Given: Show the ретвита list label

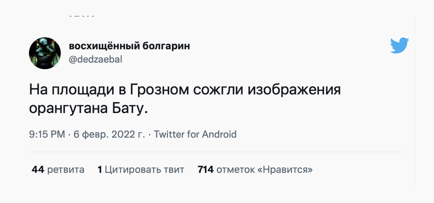Looking at the screenshot, I should [x=66, y=170].
